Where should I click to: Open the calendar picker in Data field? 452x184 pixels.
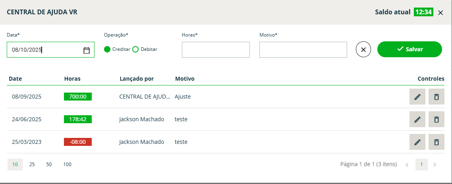click(x=87, y=50)
